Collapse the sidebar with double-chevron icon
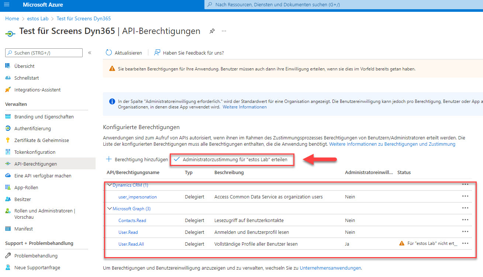 [89, 53]
